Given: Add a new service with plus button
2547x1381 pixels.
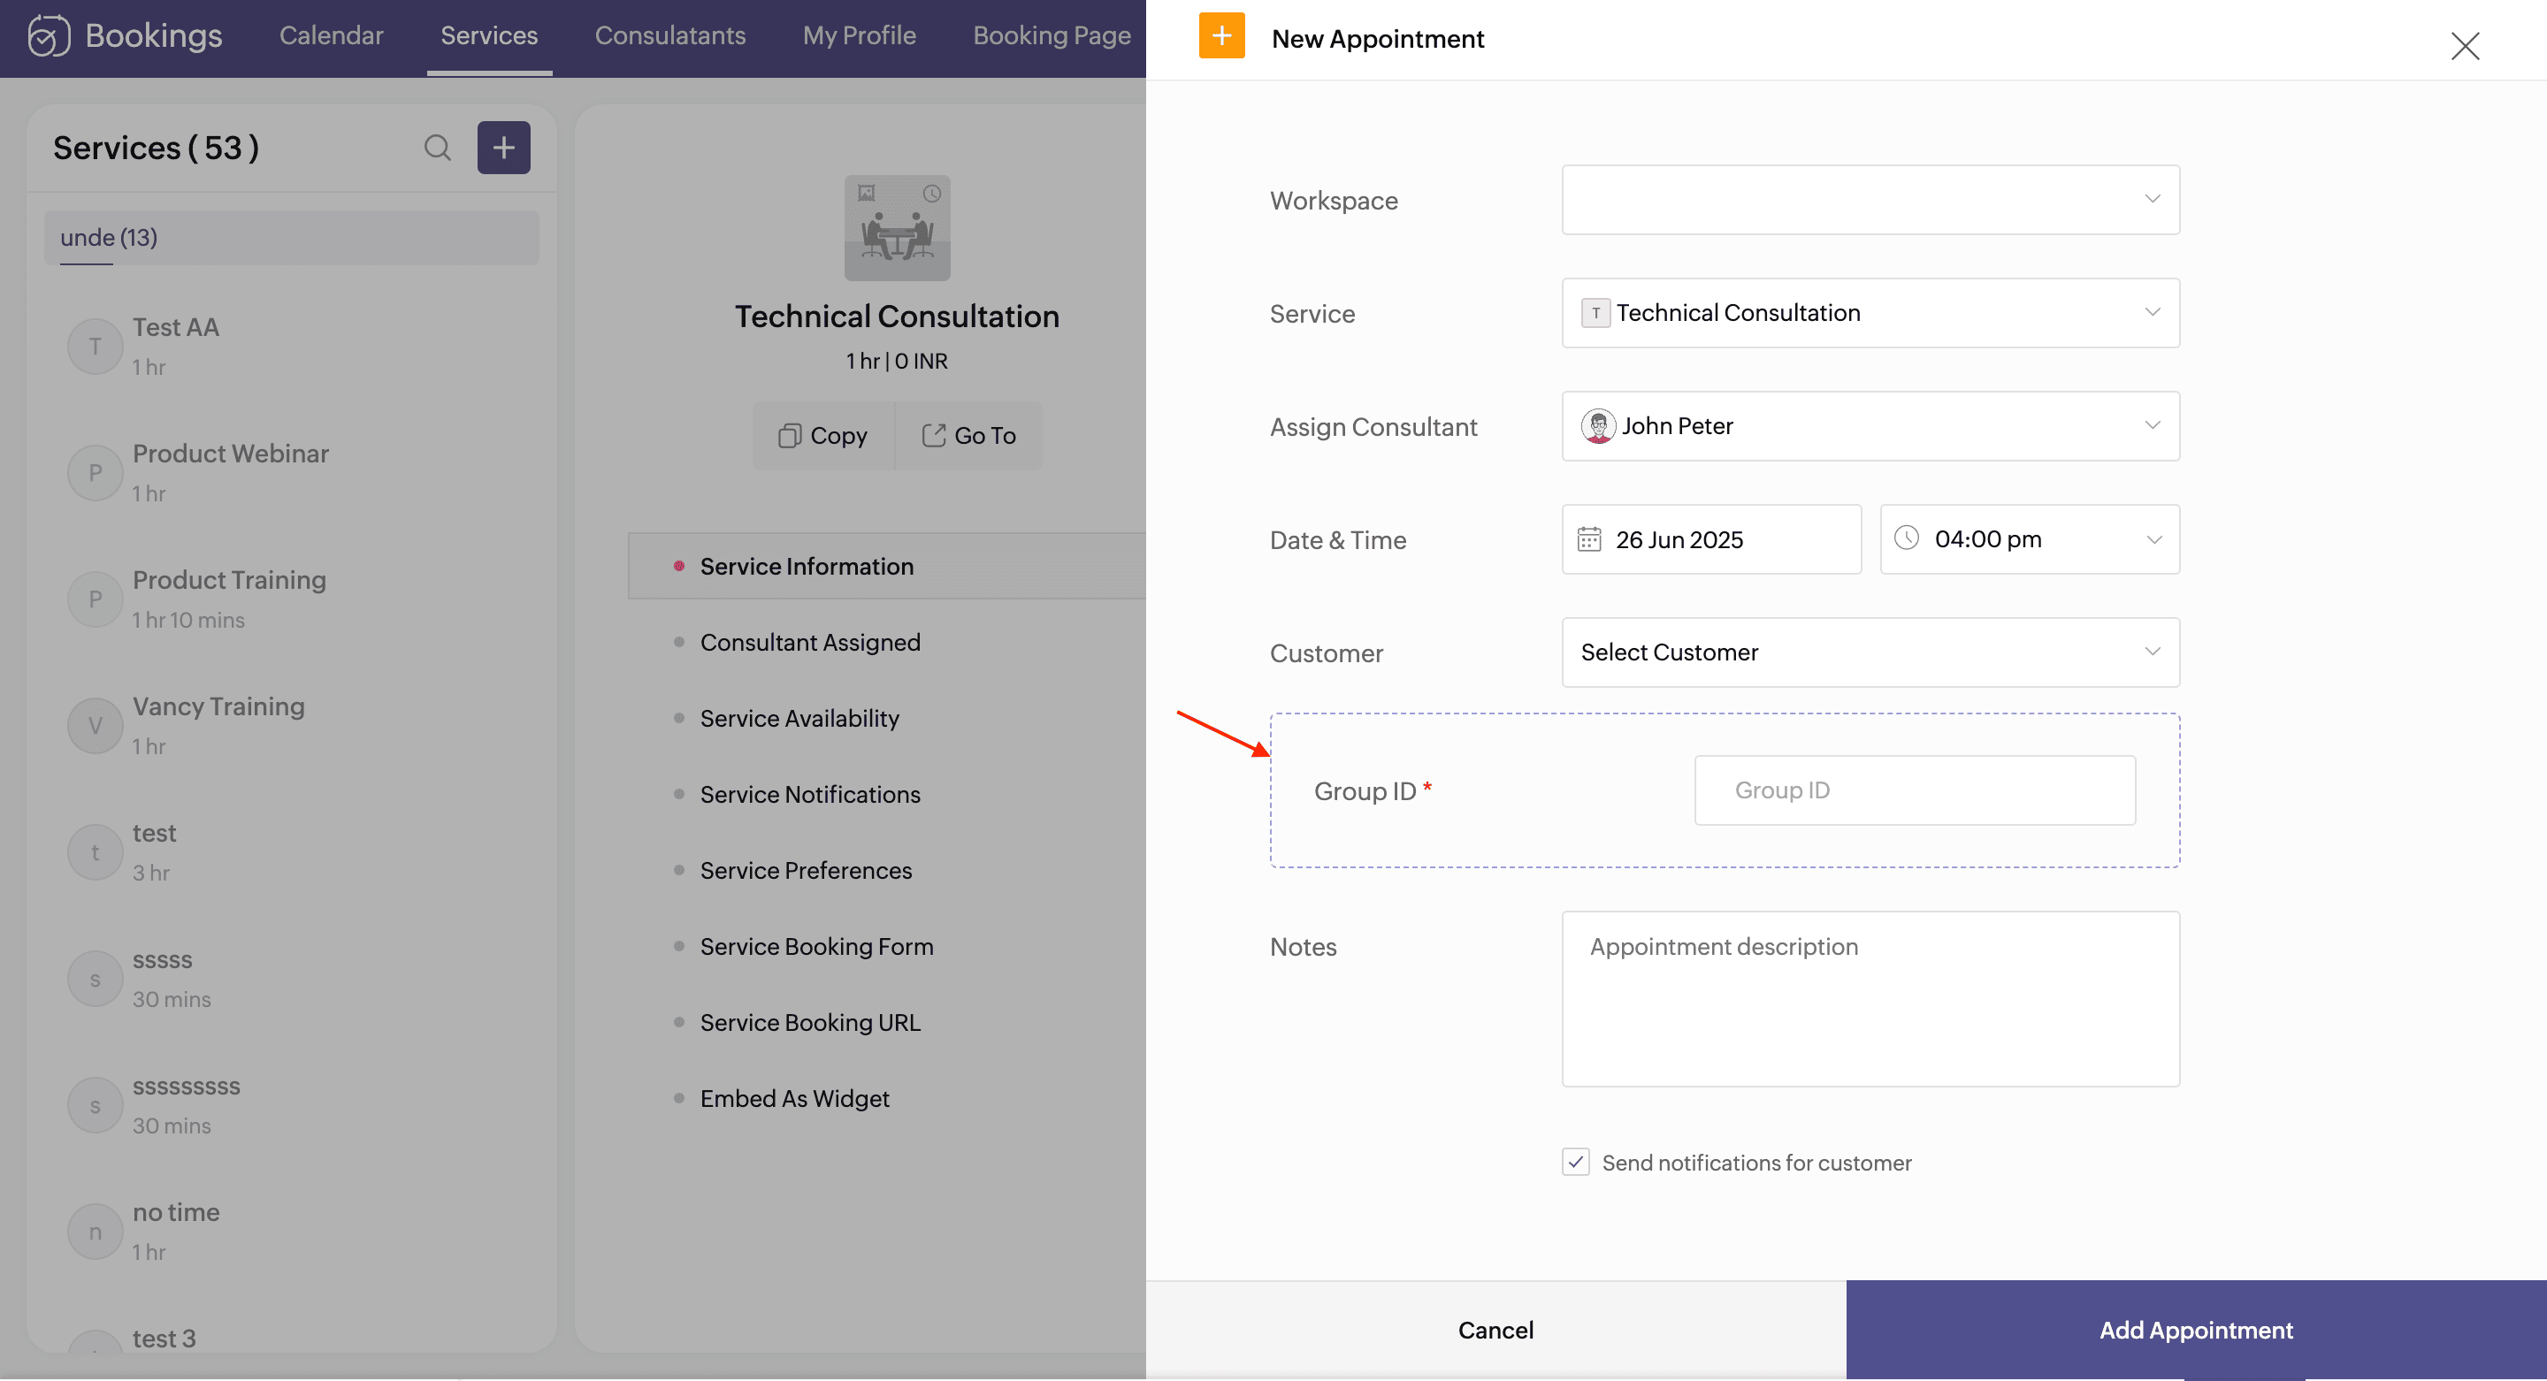Looking at the screenshot, I should (x=503, y=148).
